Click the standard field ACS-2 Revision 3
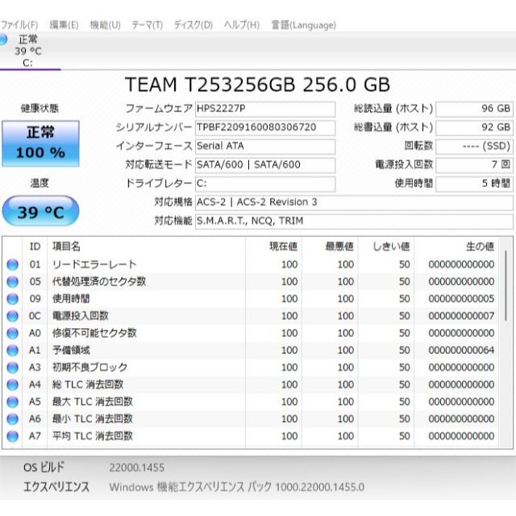The image size is (516, 516). [354, 202]
